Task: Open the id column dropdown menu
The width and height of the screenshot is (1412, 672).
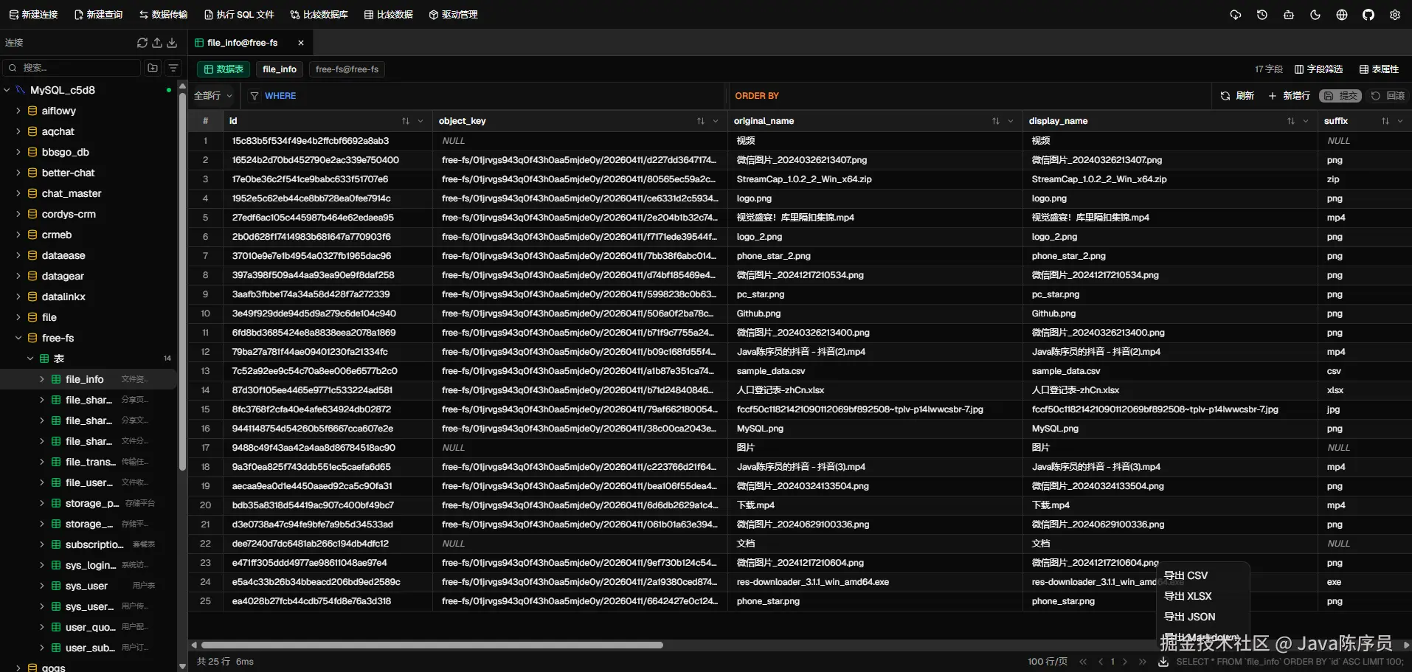Action: [x=421, y=121]
